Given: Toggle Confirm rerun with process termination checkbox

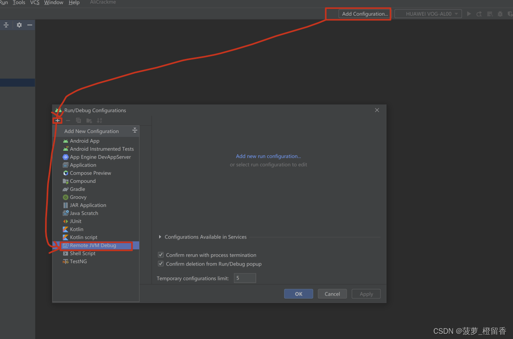Looking at the screenshot, I should tap(161, 255).
